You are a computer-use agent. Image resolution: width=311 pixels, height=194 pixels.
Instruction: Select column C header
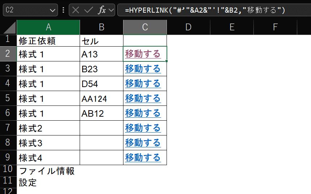pos(145,27)
